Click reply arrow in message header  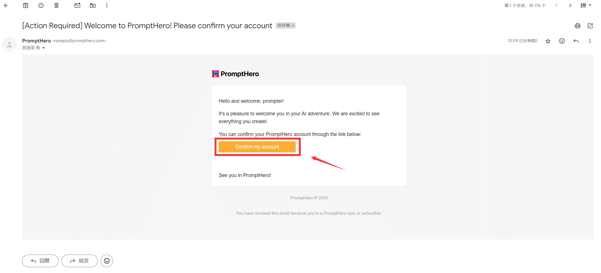pos(576,41)
